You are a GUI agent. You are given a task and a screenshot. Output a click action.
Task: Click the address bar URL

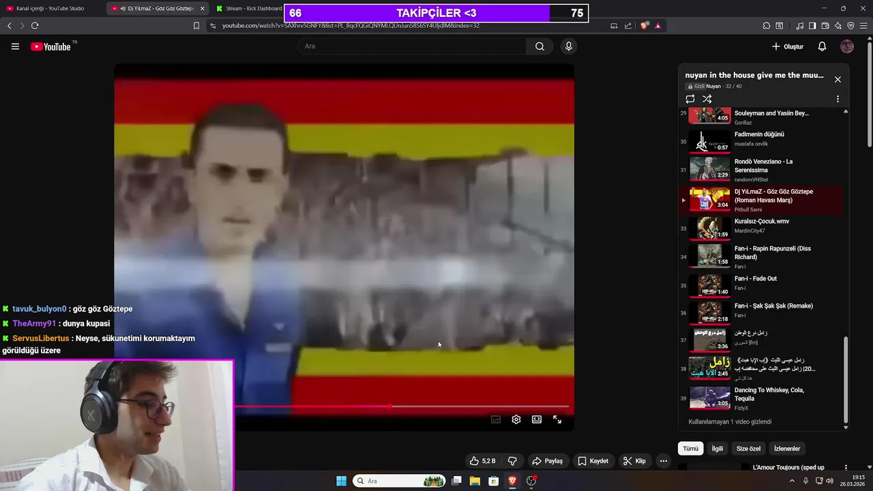tap(351, 26)
